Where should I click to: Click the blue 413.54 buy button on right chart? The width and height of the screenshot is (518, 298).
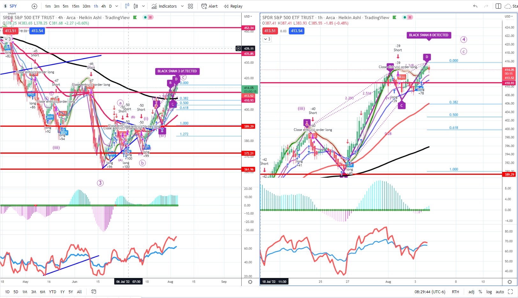297,31
